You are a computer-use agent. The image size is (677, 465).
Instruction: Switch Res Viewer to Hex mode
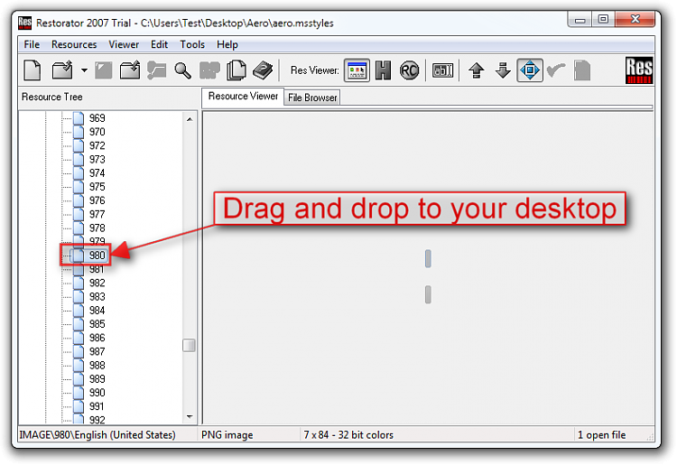click(383, 70)
